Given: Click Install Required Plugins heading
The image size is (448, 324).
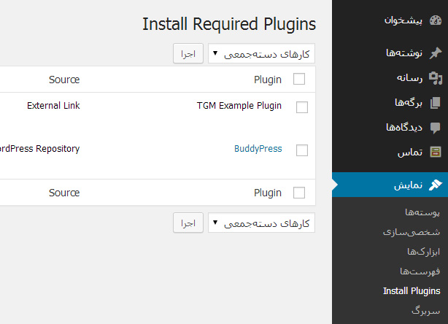Looking at the screenshot, I should point(229,24).
